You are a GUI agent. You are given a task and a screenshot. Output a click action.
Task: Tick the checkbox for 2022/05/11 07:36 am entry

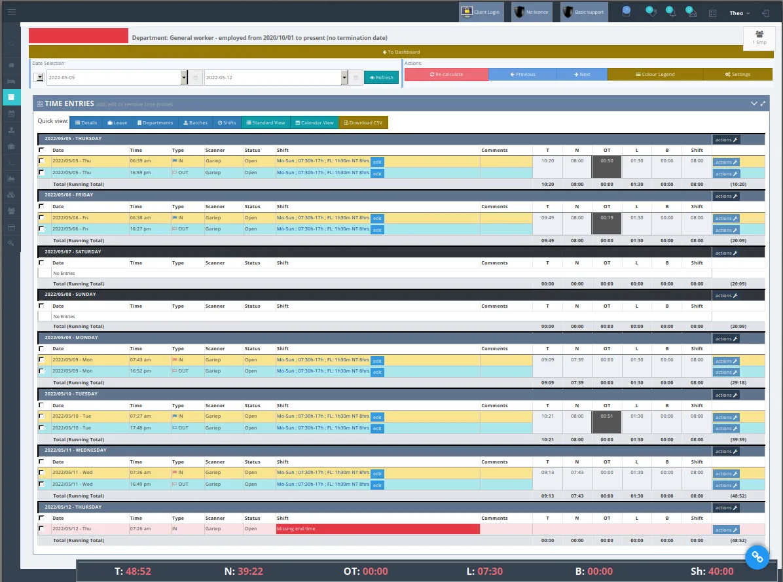(41, 472)
